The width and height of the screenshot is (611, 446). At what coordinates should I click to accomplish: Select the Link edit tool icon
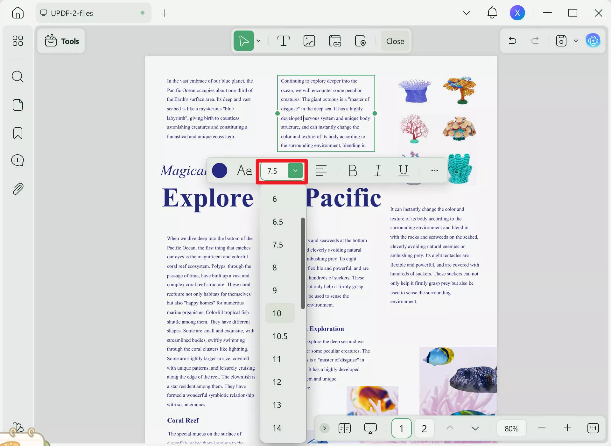tap(335, 41)
